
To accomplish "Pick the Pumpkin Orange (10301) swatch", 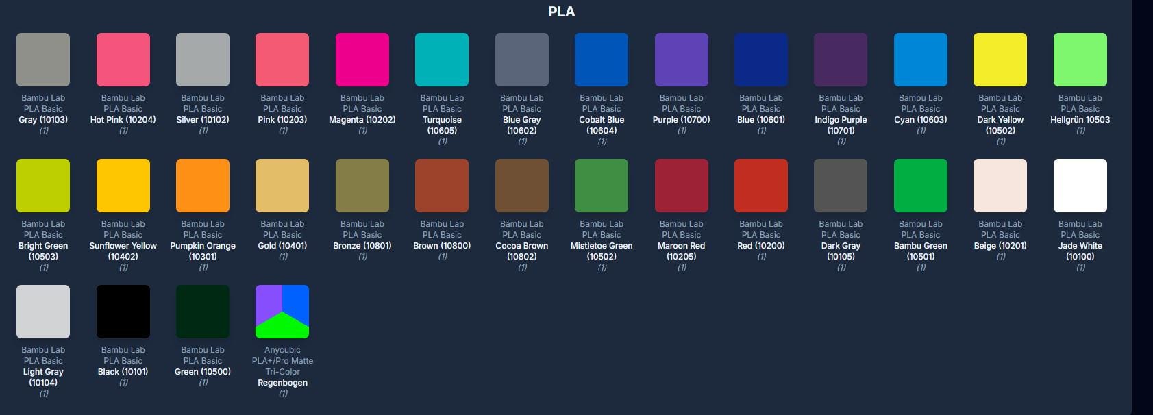I will click(x=203, y=186).
